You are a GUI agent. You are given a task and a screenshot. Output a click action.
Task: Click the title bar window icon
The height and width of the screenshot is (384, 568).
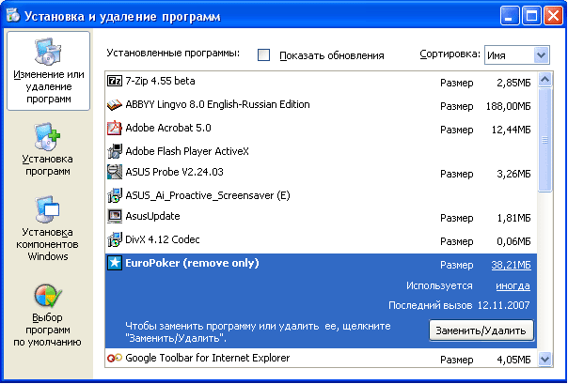click(13, 15)
